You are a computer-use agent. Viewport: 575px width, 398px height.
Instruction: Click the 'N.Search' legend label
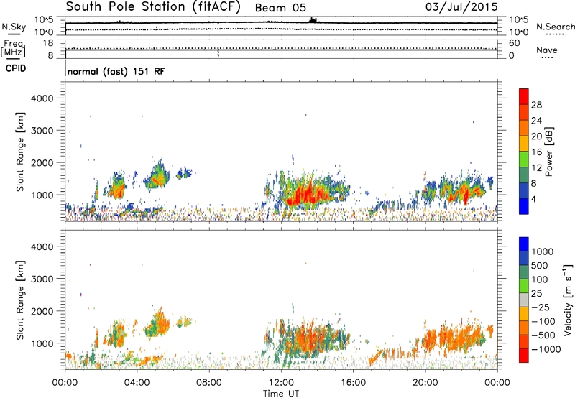[556, 27]
